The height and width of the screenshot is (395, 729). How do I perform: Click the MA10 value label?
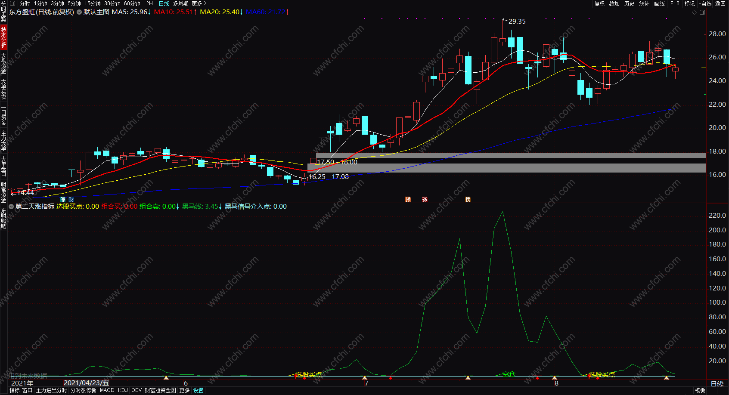[x=175, y=12]
